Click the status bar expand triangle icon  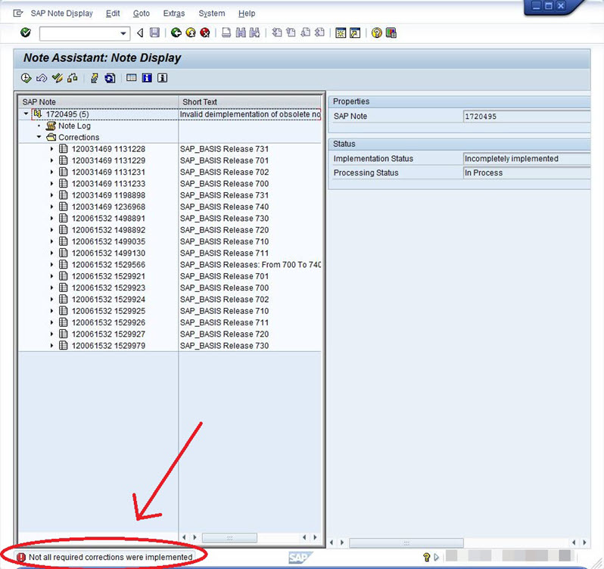coord(437,557)
